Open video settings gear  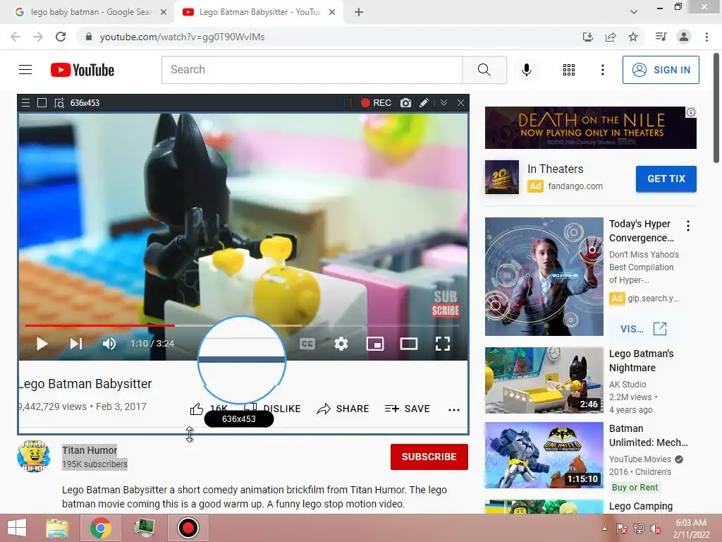pos(341,344)
